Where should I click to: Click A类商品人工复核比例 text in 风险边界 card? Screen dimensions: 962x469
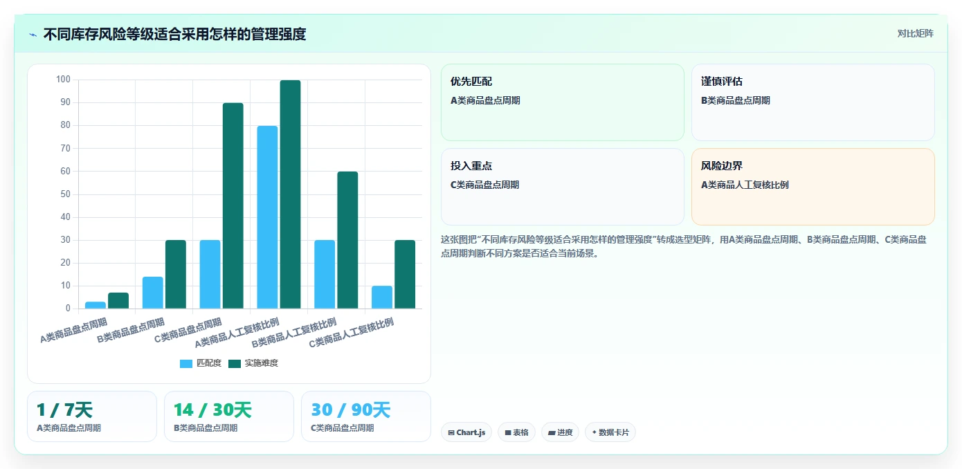745,185
